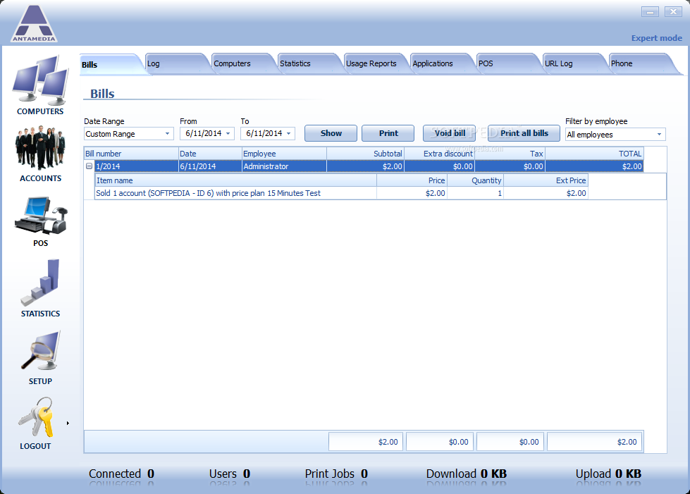Viewport: 690px width, 494px height.
Task: Sort by Tax column header
Action: 510,154
